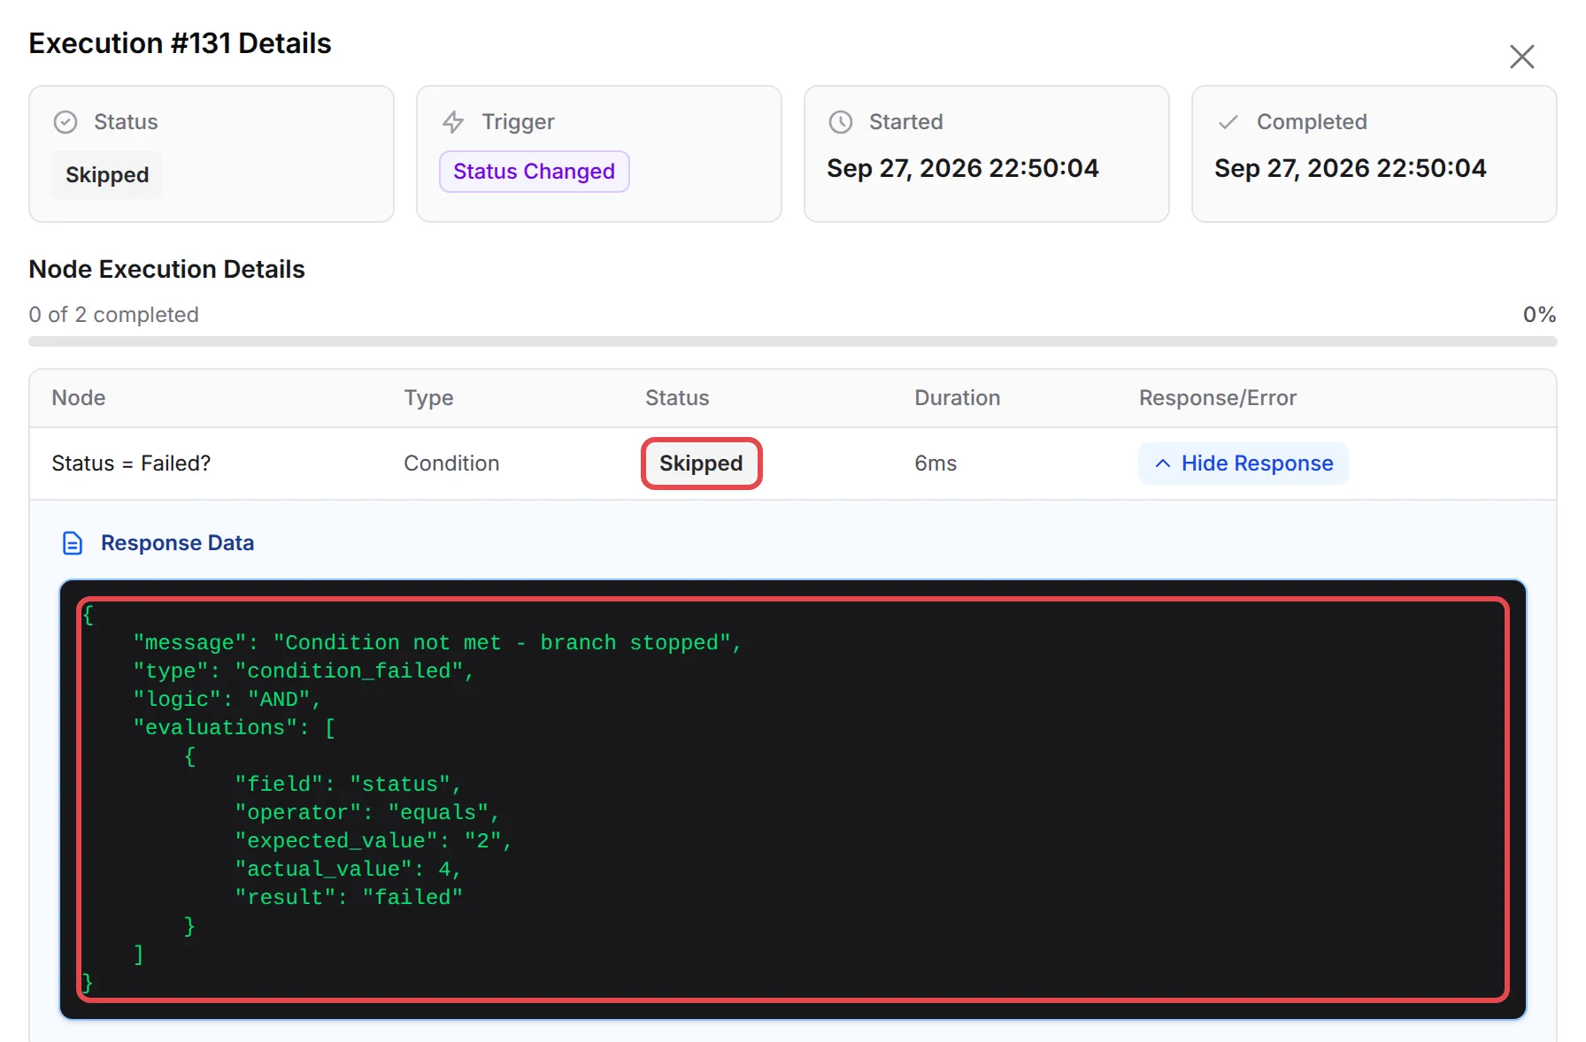This screenshot has height=1042, width=1586.
Task: Click the "logic": "AND" line
Action: pyautogui.click(x=227, y=700)
